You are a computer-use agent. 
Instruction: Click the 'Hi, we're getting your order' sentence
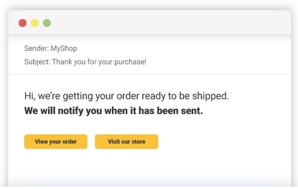coord(126,96)
